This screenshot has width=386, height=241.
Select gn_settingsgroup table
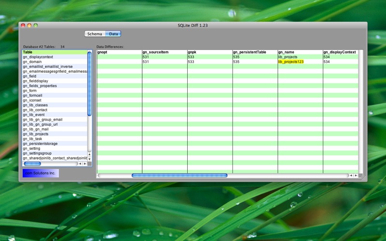(55, 153)
